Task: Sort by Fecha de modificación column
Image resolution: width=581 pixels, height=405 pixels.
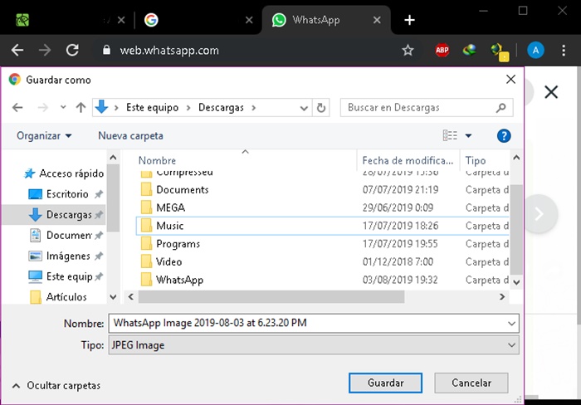Action: 408,160
